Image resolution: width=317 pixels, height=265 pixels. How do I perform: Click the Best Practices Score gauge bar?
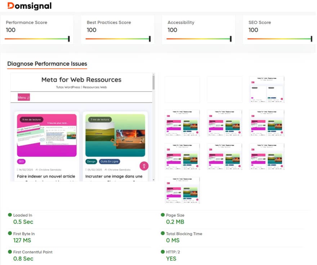(x=118, y=39)
